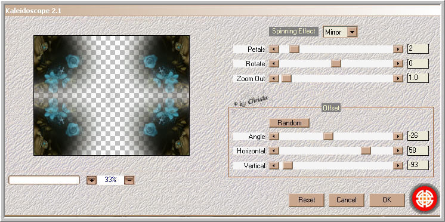Open the Spinning Effect Mirror dropdown

click(352, 32)
